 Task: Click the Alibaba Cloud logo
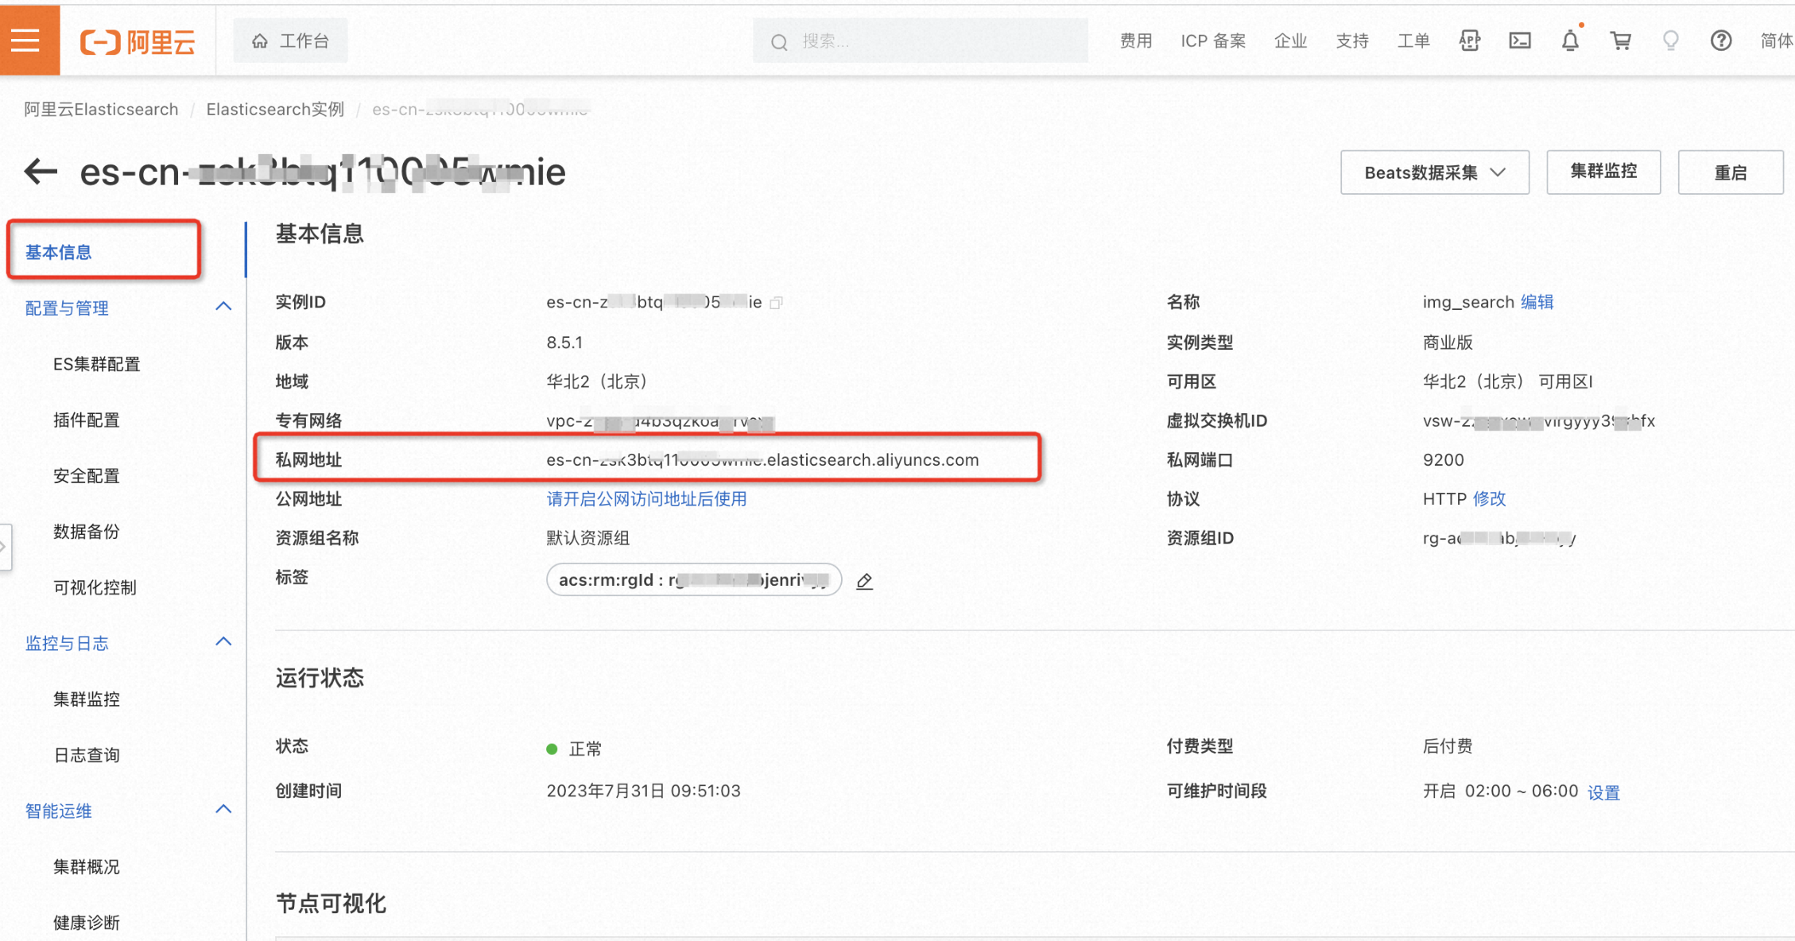pyautogui.click(x=138, y=41)
